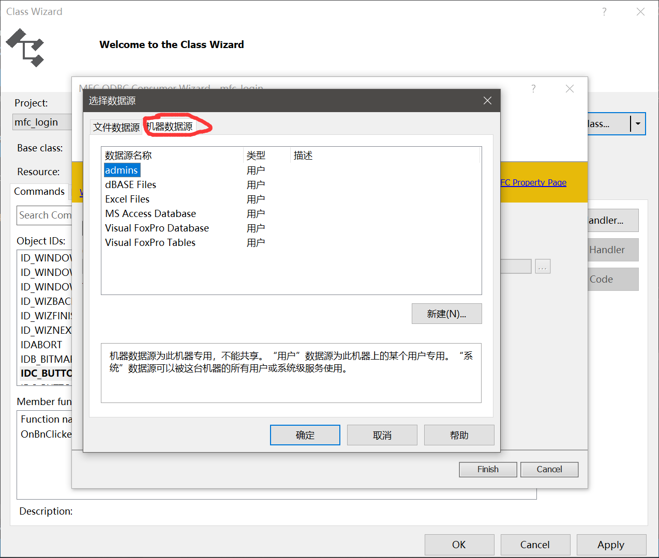Select ID_WIZBACK in Object IDs list
Viewport: 659px width, 558px height.
point(46,301)
